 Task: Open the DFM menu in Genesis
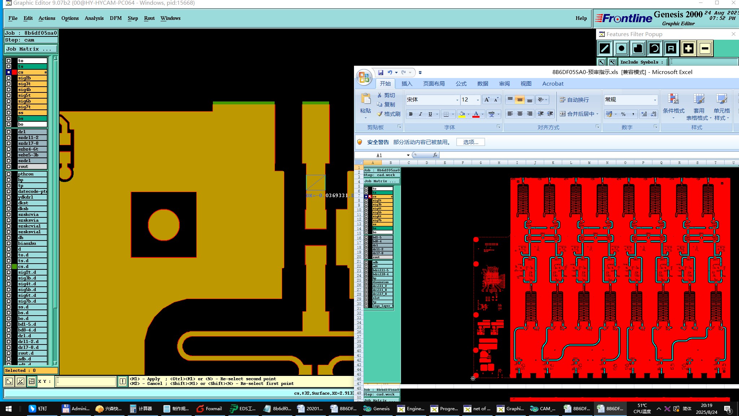click(x=115, y=18)
